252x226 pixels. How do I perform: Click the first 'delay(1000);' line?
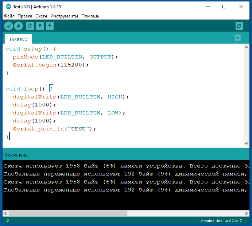tap(34, 105)
